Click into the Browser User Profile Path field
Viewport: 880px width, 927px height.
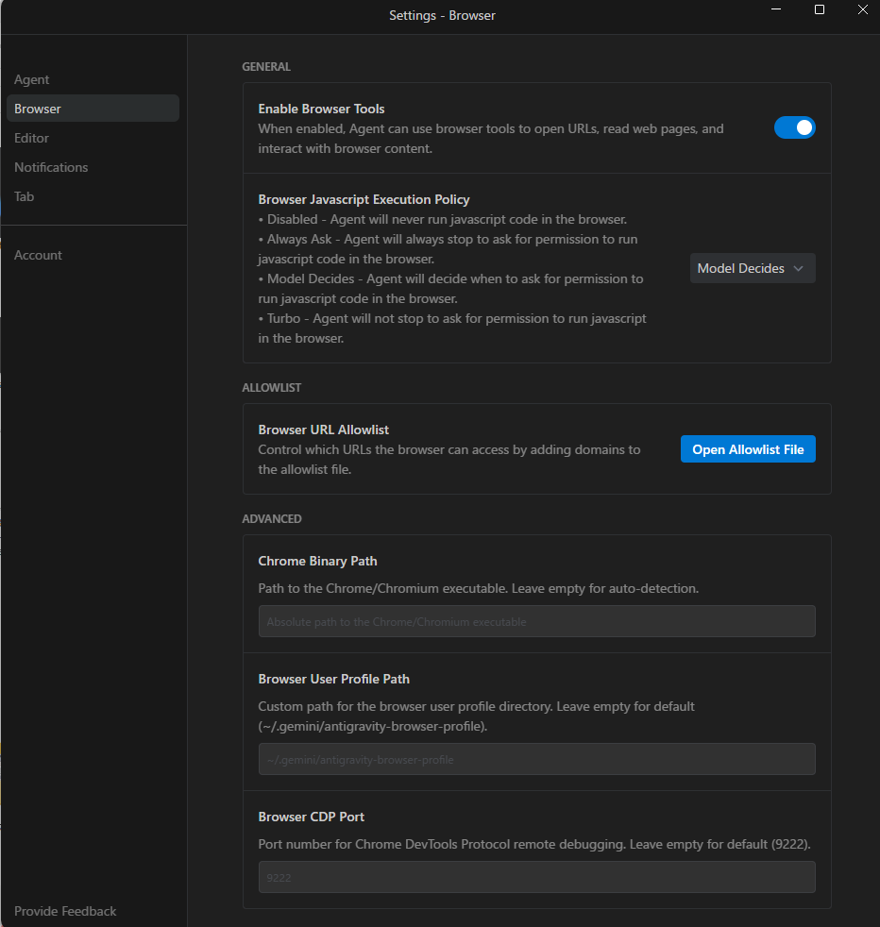(x=536, y=759)
